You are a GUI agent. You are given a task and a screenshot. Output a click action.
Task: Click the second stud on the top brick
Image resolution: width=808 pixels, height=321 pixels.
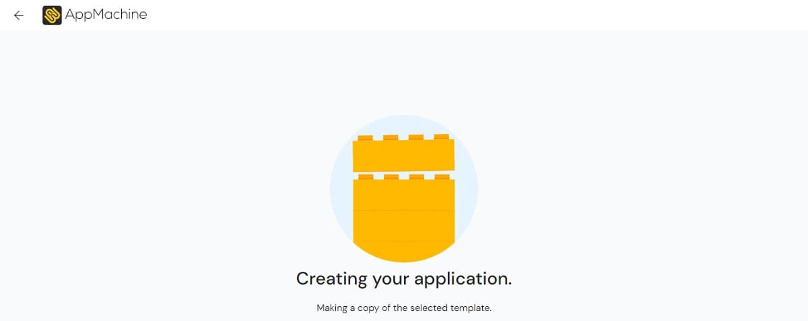391,137
